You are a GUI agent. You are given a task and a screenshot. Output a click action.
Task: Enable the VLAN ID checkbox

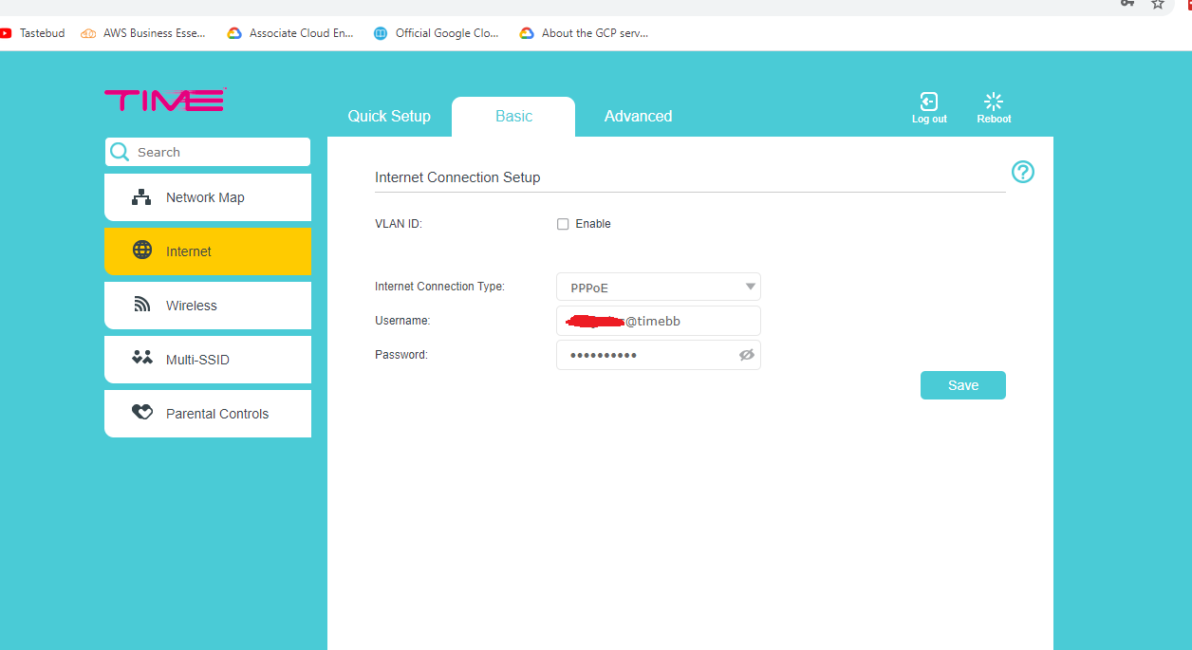pyautogui.click(x=563, y=224)
